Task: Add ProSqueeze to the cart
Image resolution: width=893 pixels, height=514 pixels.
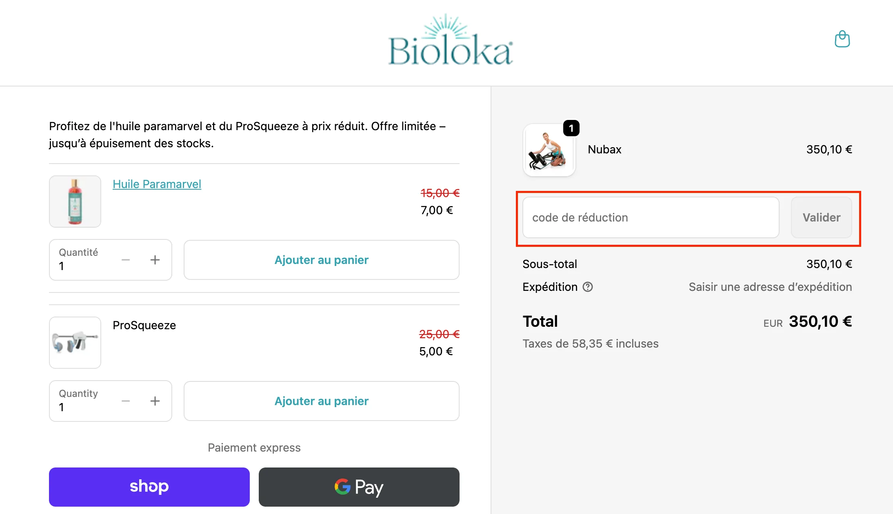Action: tap(321, 401)
